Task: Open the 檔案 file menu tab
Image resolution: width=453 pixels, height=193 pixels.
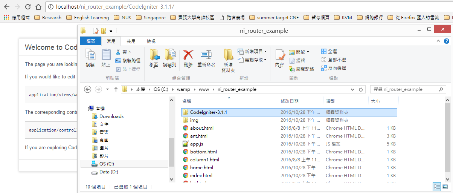Action: click(91, 41)
